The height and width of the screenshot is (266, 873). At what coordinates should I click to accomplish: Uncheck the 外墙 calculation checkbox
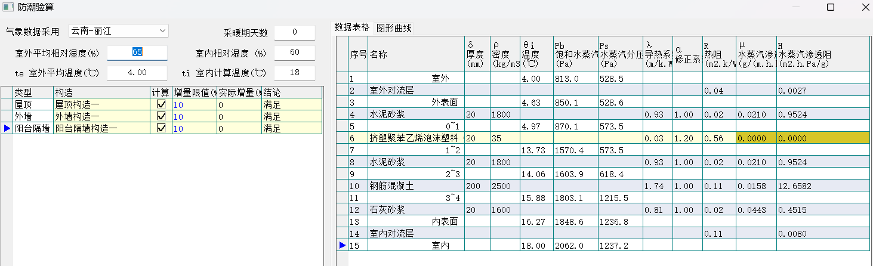point(161,116)
